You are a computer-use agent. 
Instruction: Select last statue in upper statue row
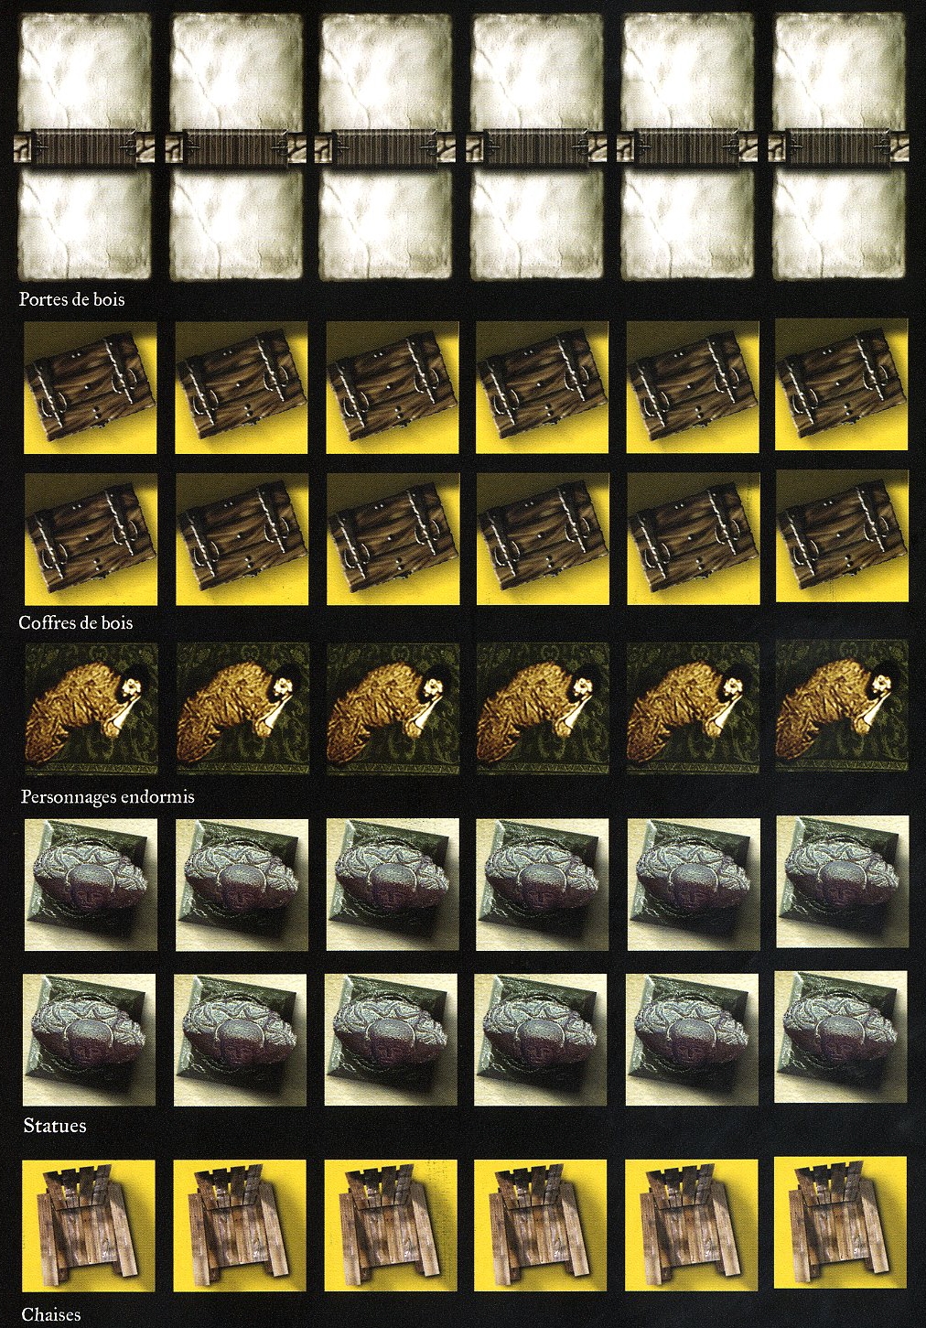pyautogui.click(x=842, y=882)
